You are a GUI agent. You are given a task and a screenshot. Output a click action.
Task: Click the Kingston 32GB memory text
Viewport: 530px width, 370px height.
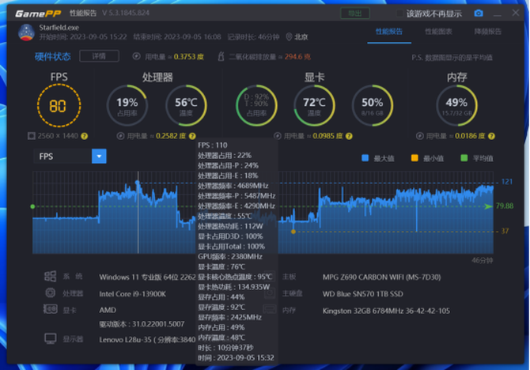coord(386,311)
